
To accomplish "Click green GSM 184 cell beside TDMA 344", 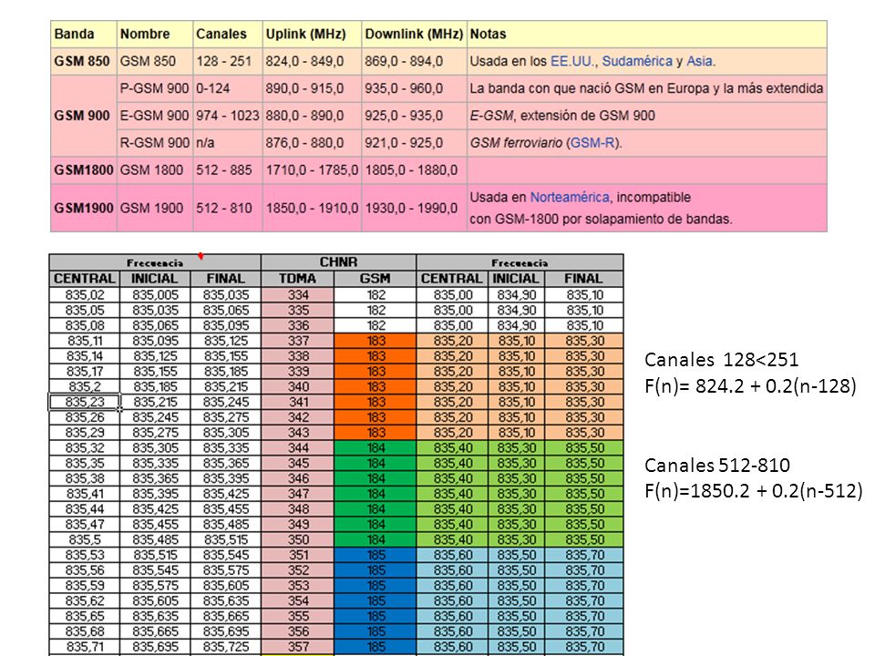I will (x=375, y=448).
